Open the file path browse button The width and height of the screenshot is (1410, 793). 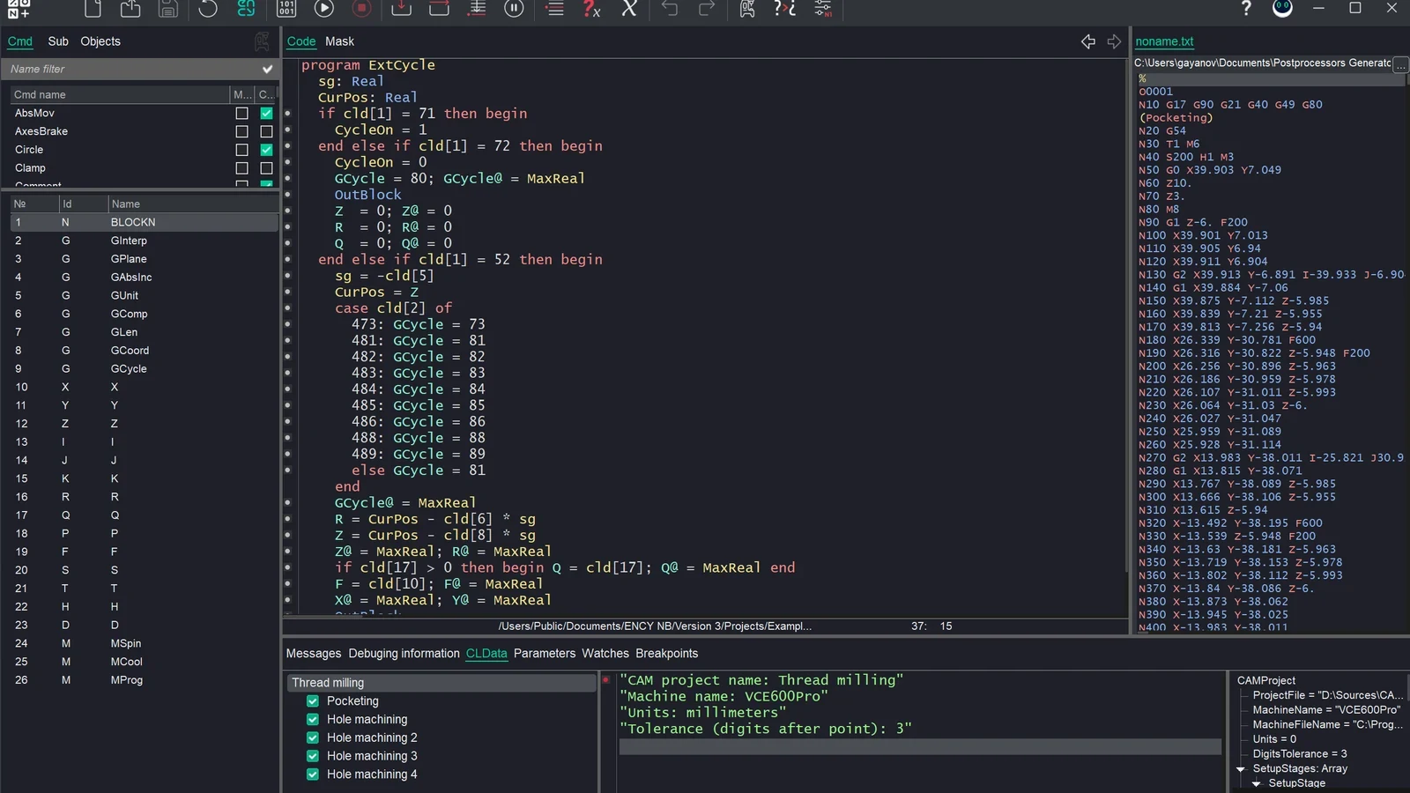tap(1400, 63)
